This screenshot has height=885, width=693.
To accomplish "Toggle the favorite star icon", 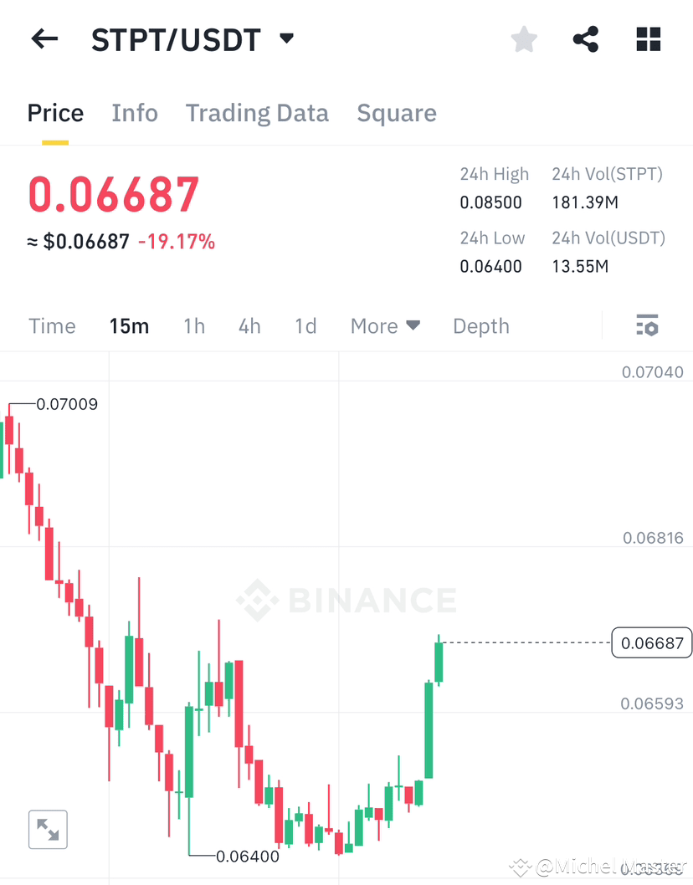I will [524, 39].
